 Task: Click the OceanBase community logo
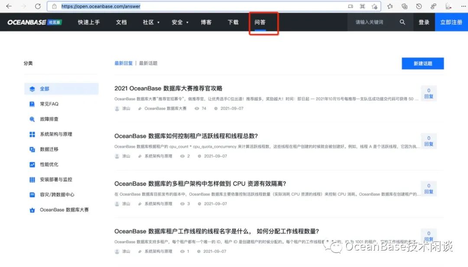(x=35, y=22)
